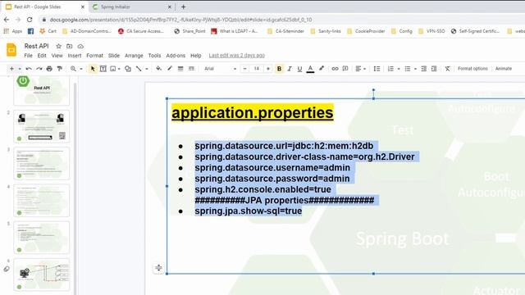Toggle the Bulleted list icon

pos(408,69)
